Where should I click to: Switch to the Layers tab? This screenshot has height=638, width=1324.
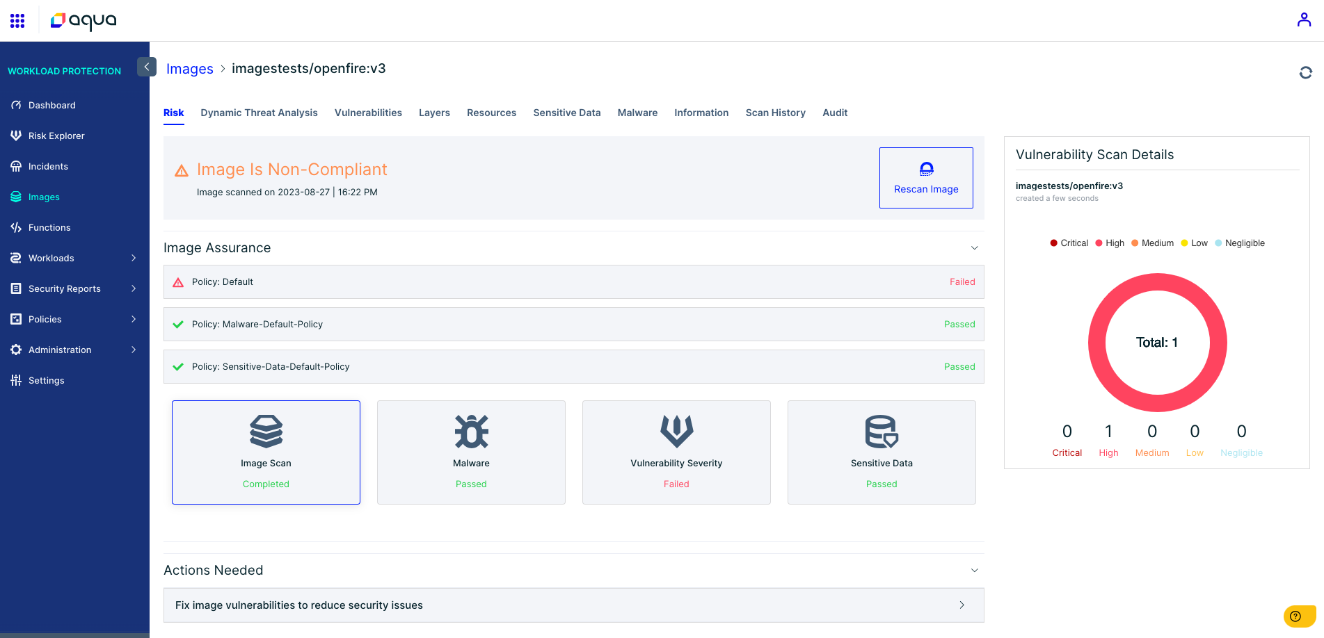point(434,113)
